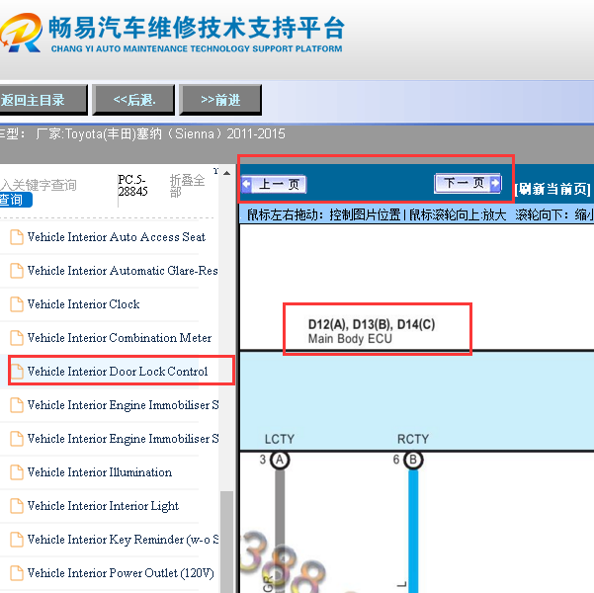The image size is (594, 593).
Task: Click document icon beside Auto Access Seat
Action: click(x=17, y=237)
